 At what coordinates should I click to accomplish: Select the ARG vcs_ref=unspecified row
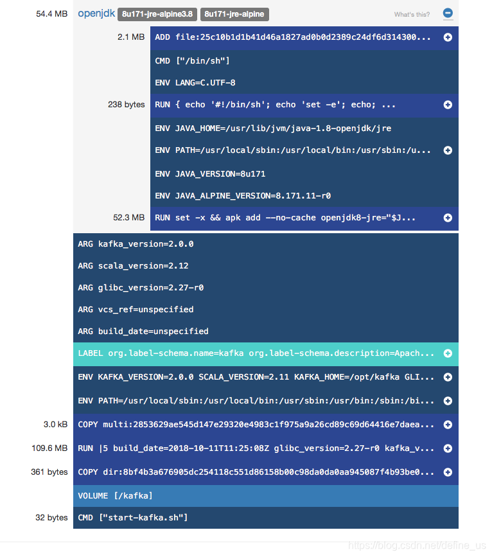[x=266, y=310]
